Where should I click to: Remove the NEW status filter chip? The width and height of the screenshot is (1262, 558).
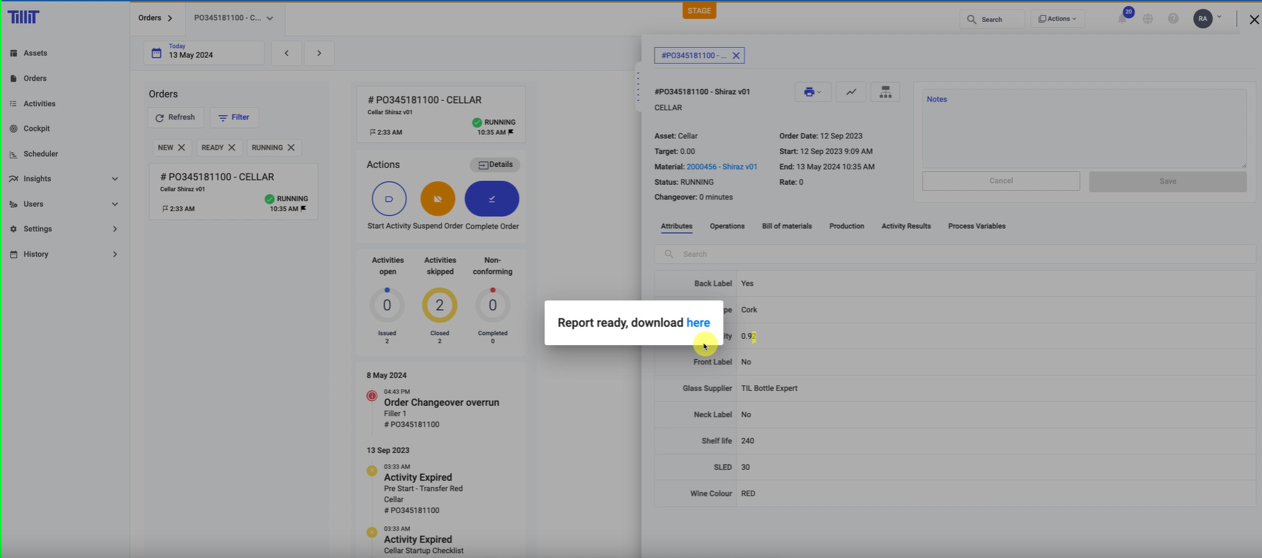pyautogui.click(x=181, y=148)
